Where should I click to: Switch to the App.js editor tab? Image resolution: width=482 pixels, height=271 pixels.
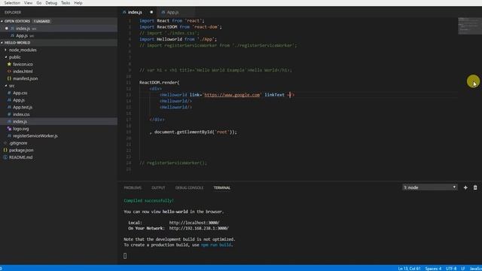coord(172,12)
